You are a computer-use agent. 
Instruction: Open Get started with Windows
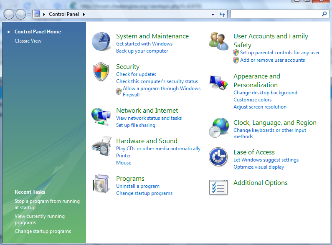[x=144, y=44]
